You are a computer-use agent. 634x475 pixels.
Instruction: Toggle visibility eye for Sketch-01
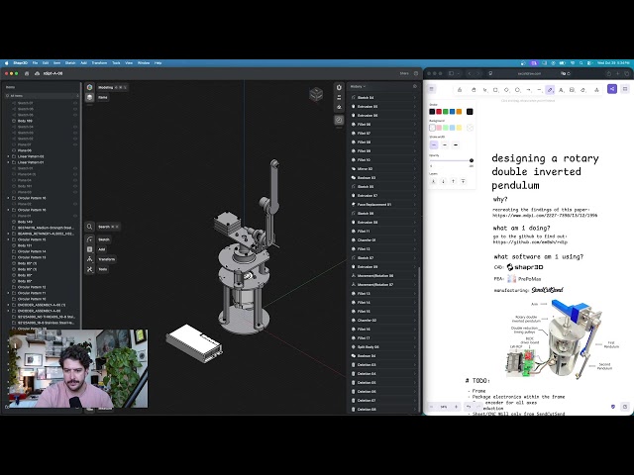(x=75, y=168)
